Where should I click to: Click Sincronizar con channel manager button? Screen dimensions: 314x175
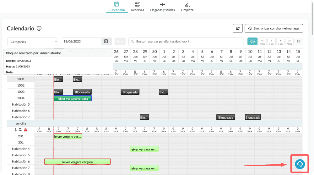click(274, 28)
